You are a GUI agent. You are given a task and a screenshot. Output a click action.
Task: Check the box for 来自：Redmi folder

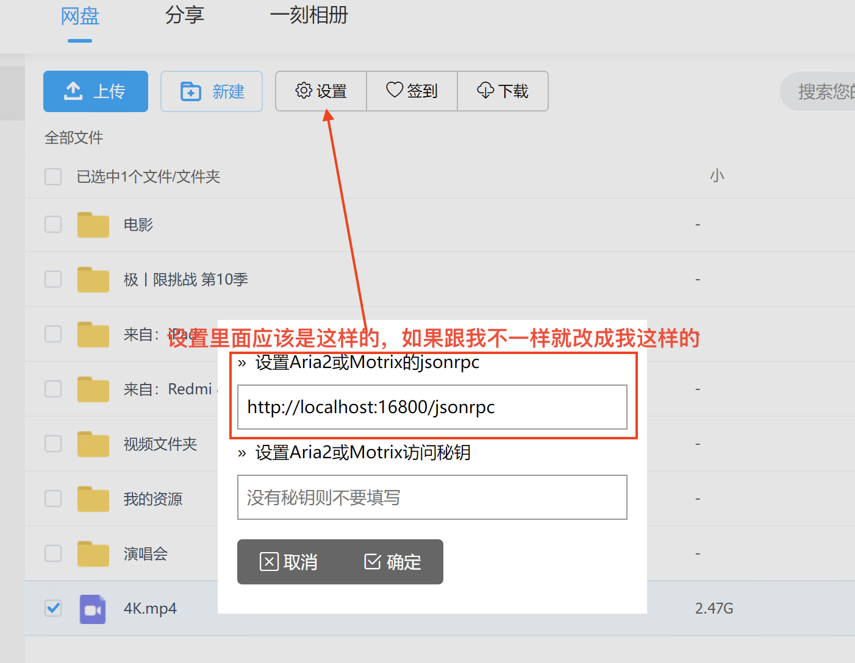(53, 389)
